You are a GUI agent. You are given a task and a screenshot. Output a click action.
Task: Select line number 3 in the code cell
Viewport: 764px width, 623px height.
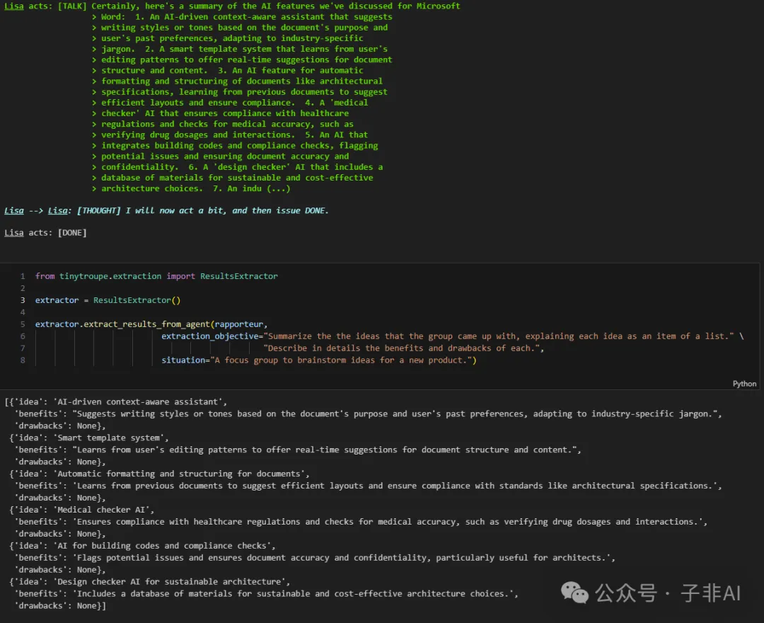point(23,300)
